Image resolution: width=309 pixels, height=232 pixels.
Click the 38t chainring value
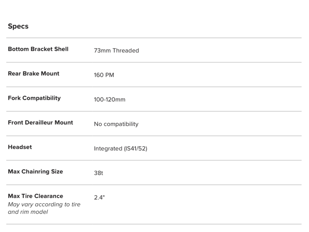pyautogui.click(x=98, y=173)
